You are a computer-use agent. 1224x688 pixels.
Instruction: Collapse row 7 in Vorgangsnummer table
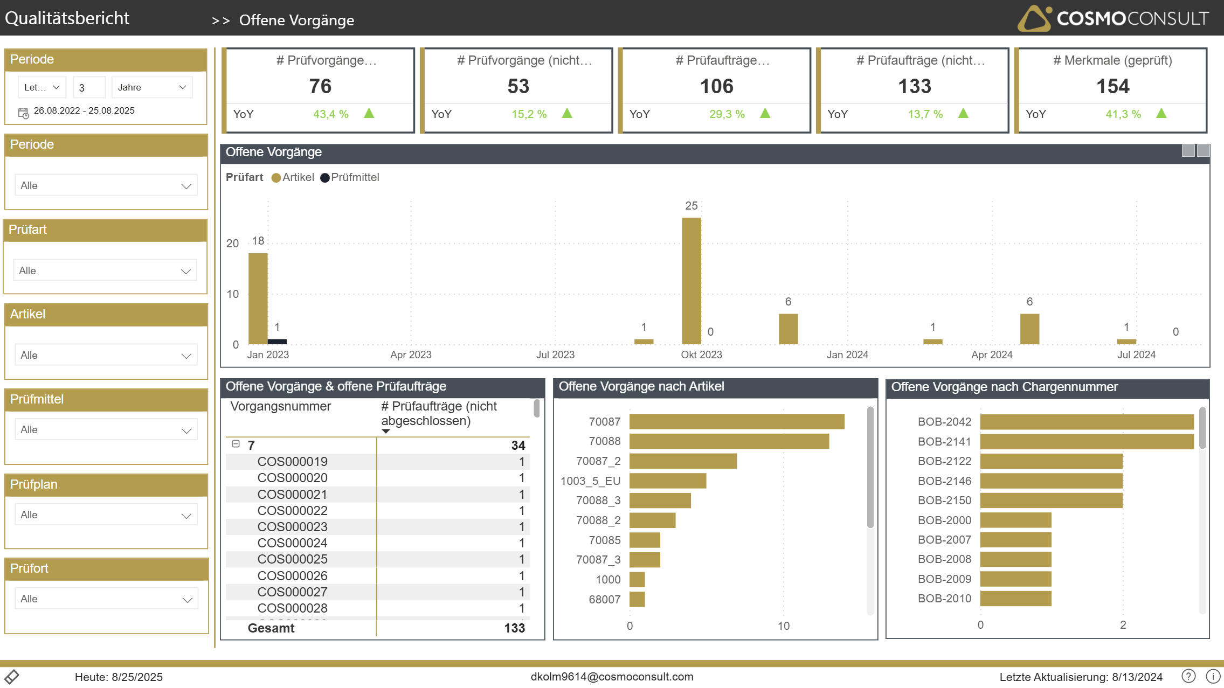(236, 444)
